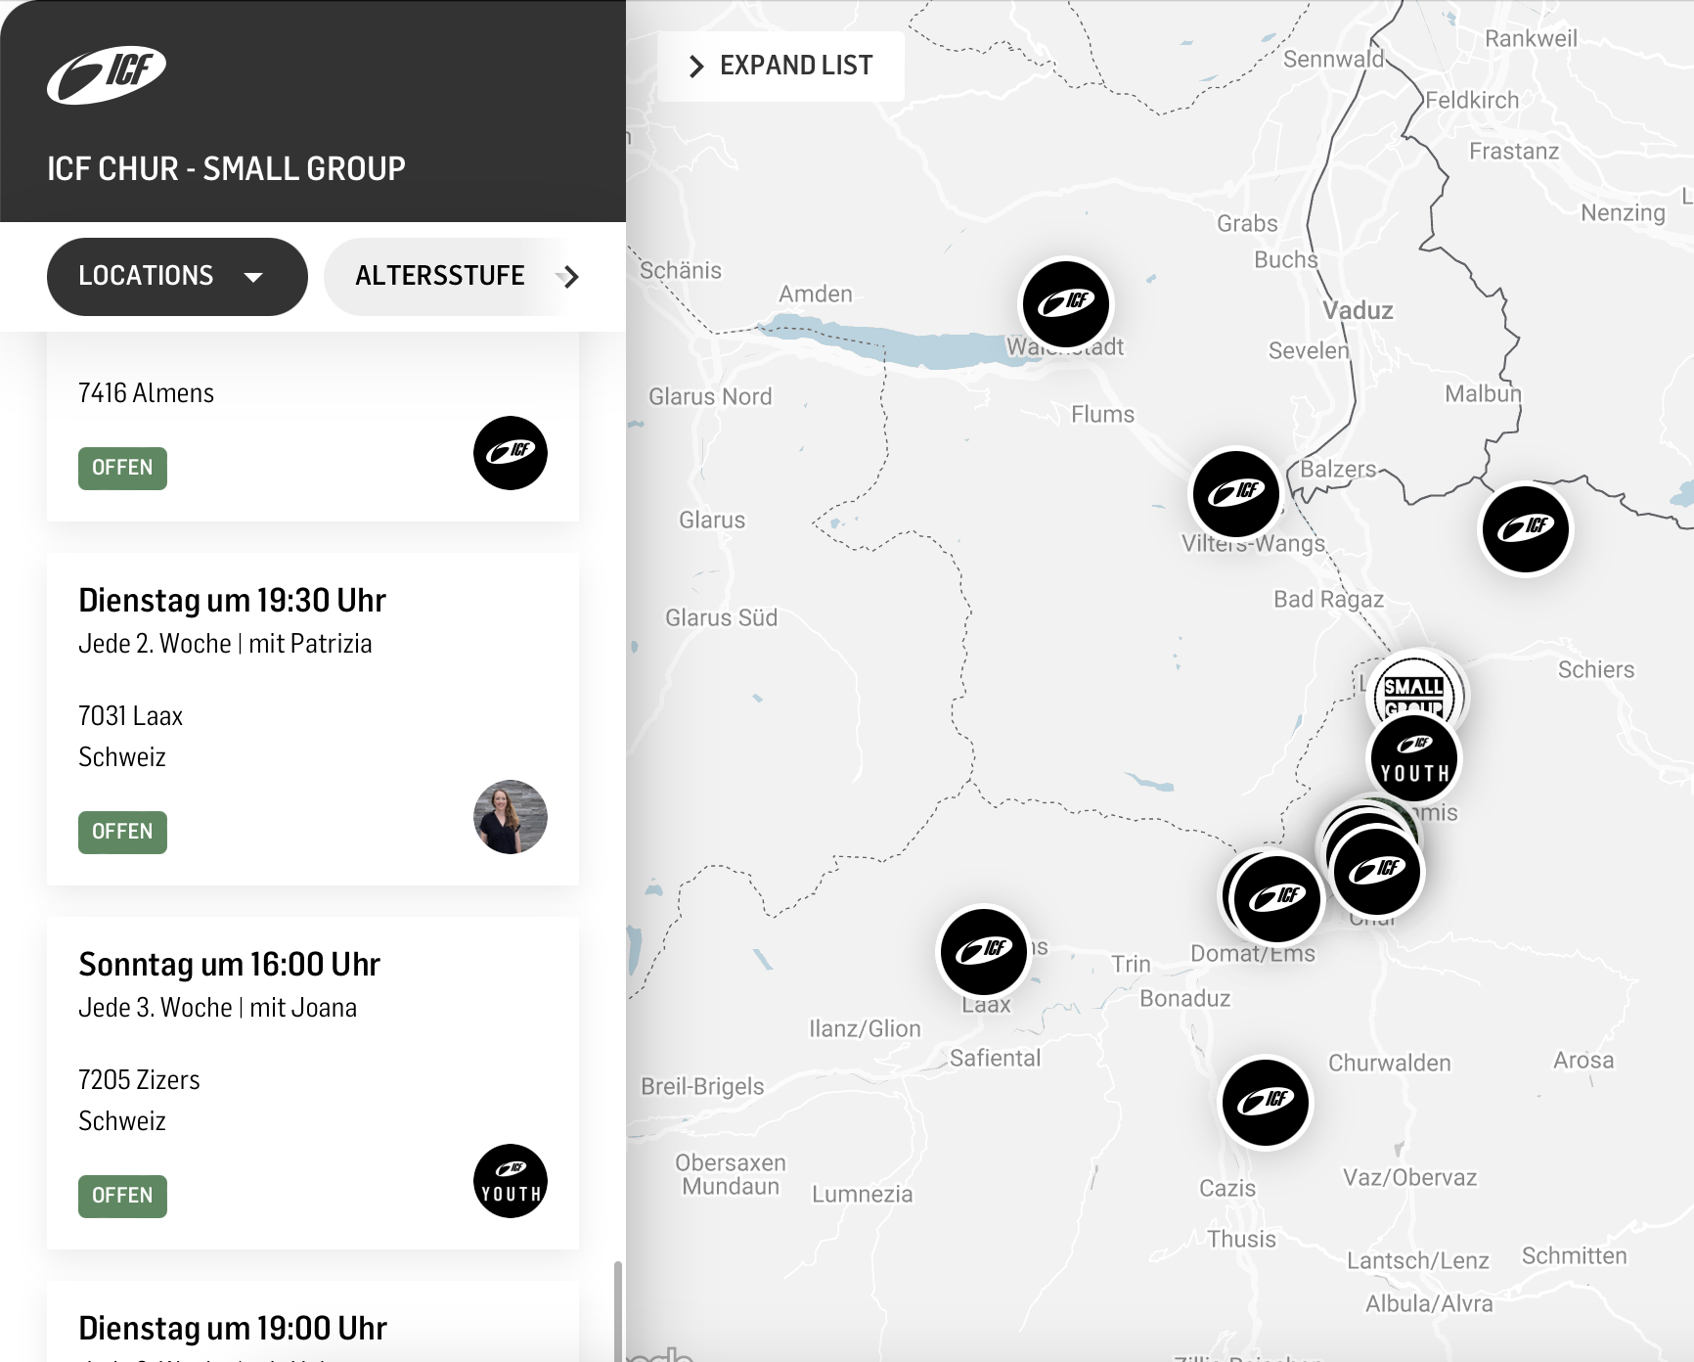
Task: Click the ICF map marker at Laax
Action: [983, 951]
